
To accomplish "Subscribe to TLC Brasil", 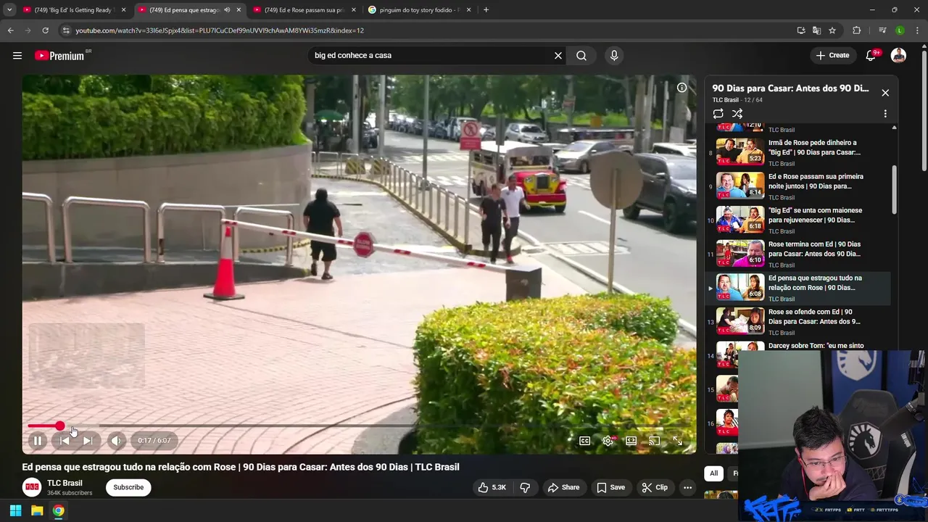I will pos(128,487).
